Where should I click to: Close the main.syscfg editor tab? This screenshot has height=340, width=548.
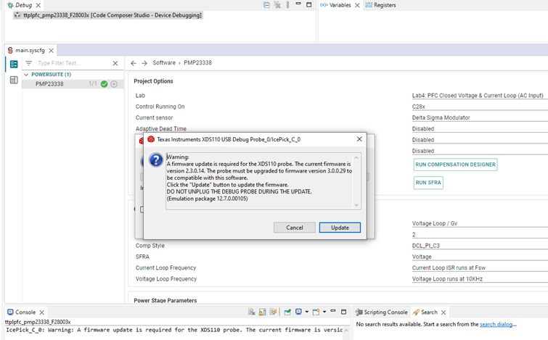point(51,51)
